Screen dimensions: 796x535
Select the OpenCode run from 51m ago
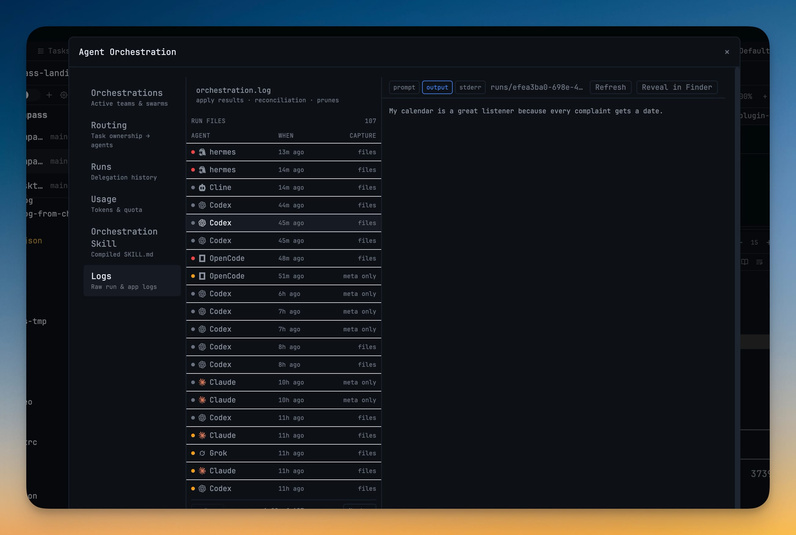pos(283,276)
